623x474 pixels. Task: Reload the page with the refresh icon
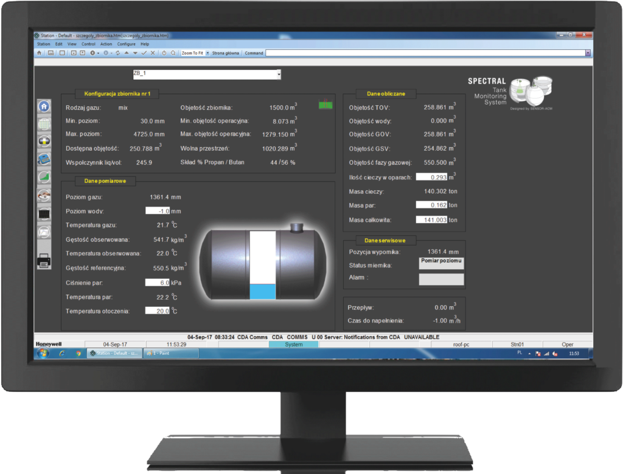117,53
